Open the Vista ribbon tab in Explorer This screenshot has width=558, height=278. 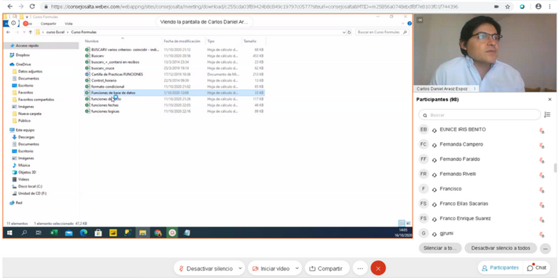point(68,24)
